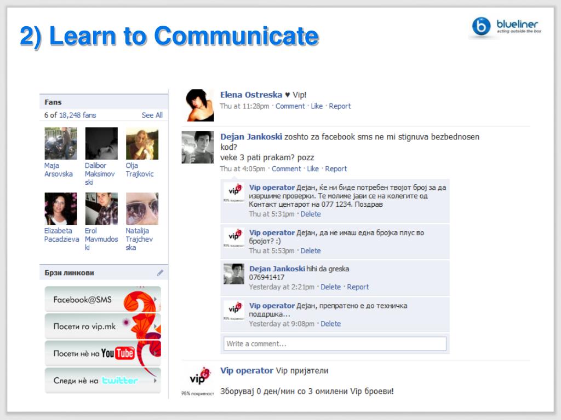Click 'Thu at 11:28pm' timestamp
561x420 pixels.
(244, 106)
